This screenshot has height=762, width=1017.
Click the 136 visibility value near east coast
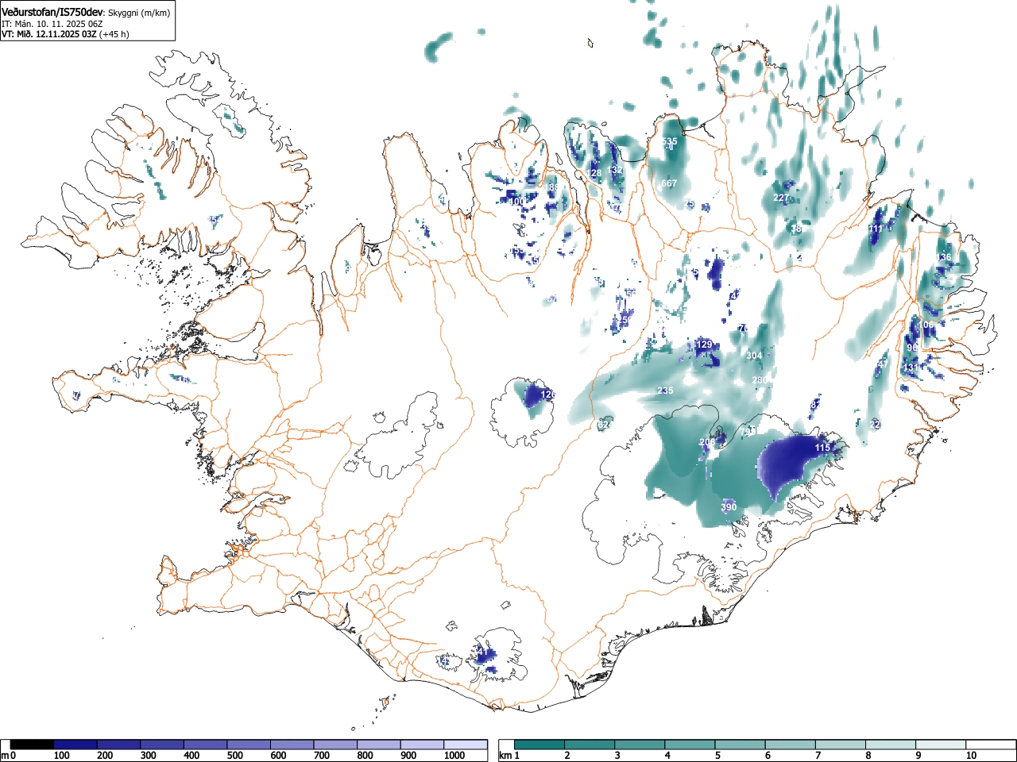[x=944, y=257]
